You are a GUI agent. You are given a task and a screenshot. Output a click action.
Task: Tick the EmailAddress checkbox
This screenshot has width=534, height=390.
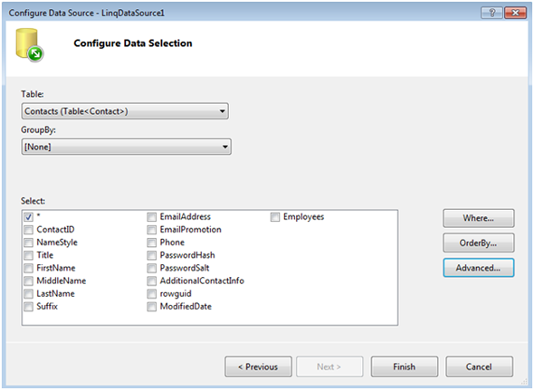tap(151, 217)
